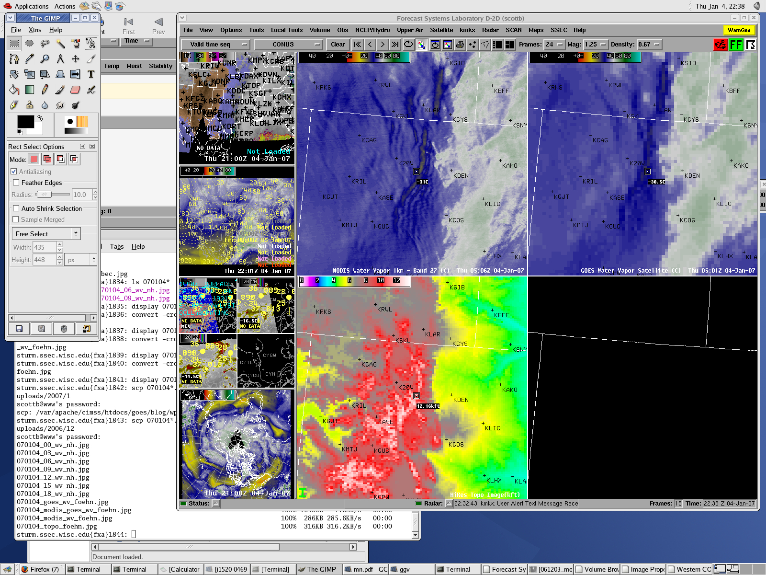
Task: Select the Select By Color tool
Action: [76, 44]
